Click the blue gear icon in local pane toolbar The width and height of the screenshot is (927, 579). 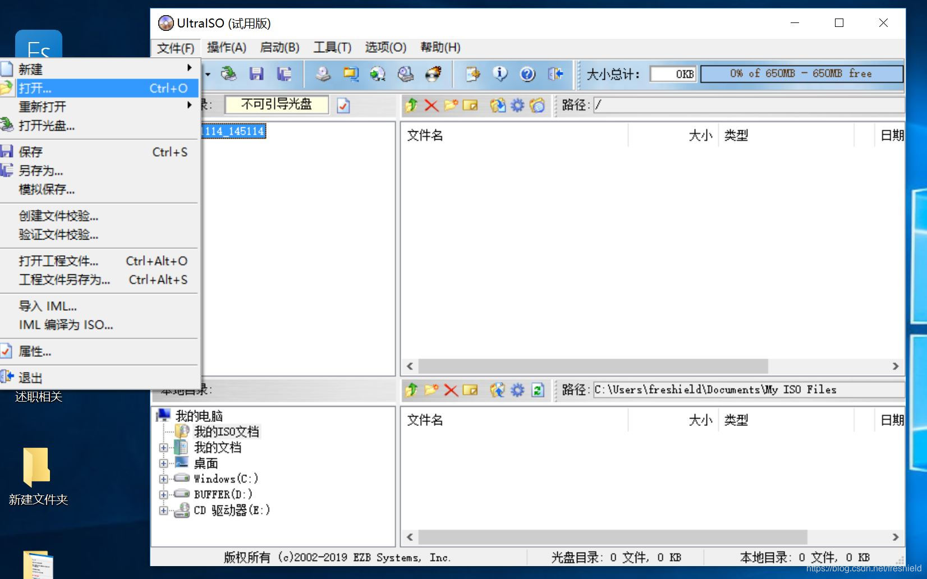coord(517,390)
